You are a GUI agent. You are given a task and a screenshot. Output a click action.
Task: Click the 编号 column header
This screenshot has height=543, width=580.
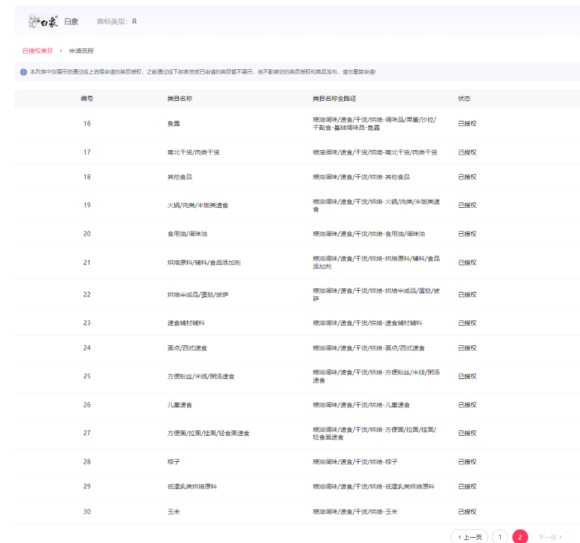point(87,98)
